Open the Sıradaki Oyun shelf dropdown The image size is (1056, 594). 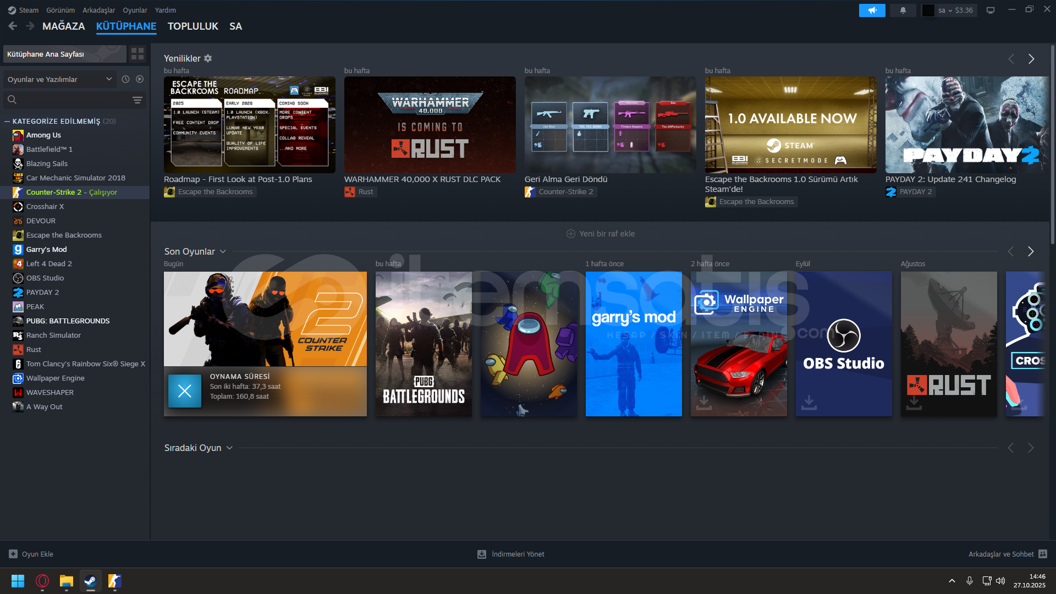(229, 448)
